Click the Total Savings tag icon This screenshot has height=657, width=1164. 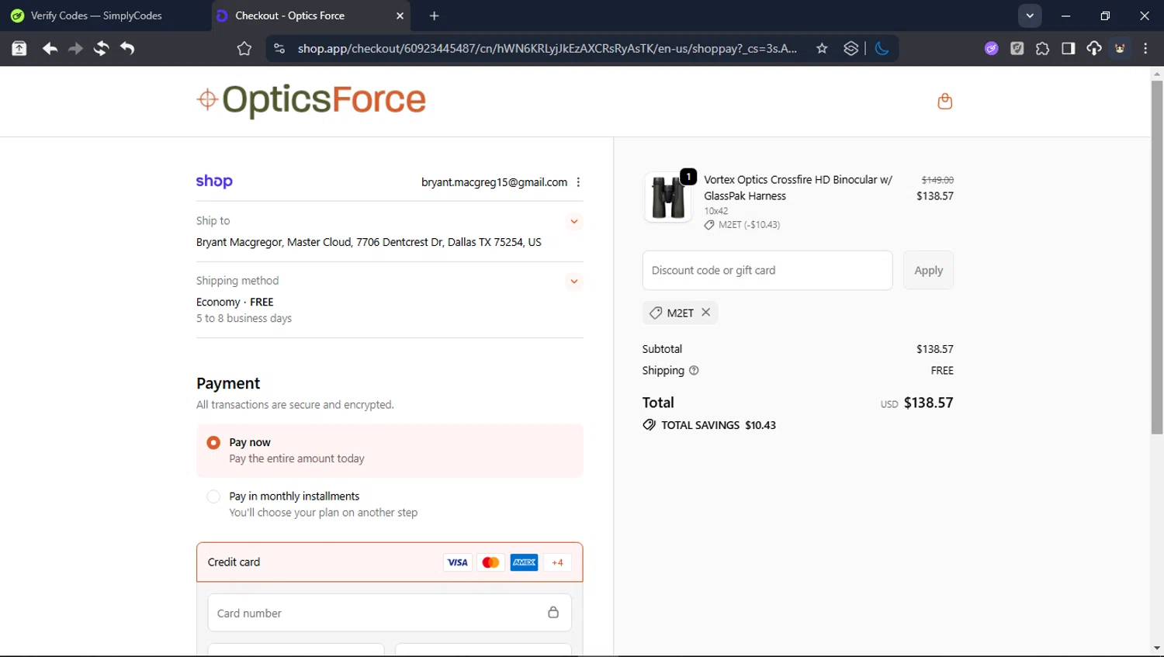click(649, 425)
